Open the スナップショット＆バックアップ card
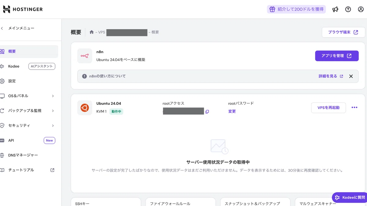The image size is (367, 206). pos(255,202)
